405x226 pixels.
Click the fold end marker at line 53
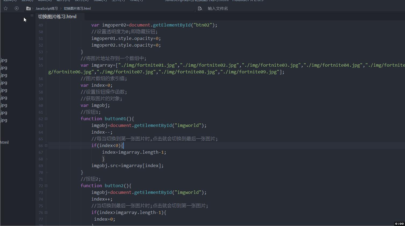47,52
